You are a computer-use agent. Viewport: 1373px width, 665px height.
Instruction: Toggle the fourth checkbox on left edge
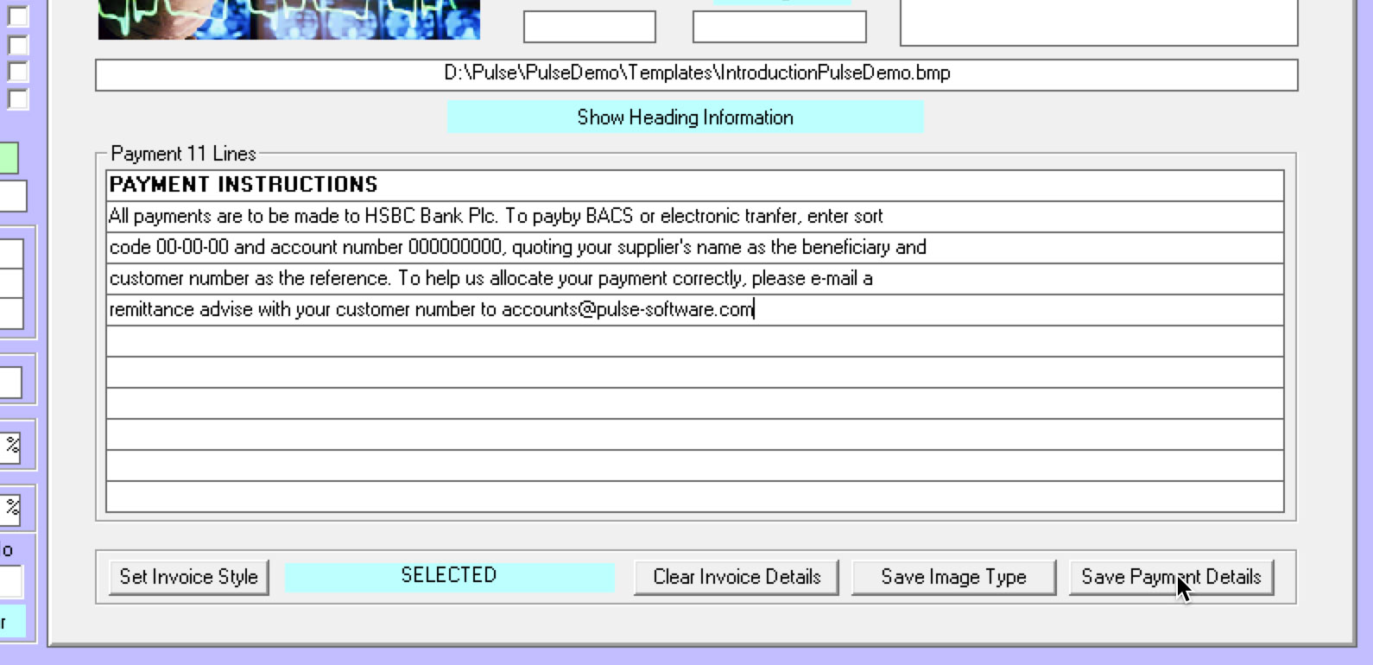click(17, 99)
